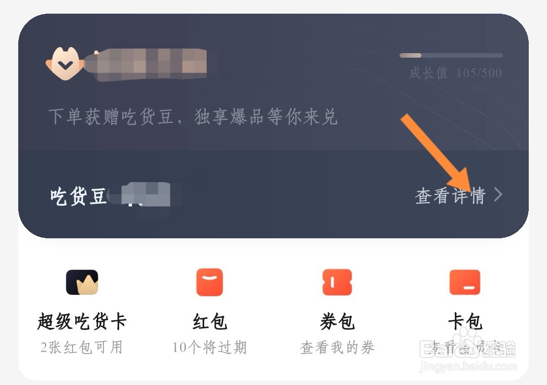The image size is (547, 385).
Task: Open the 吃货豆 balance entry
Action: coord(78,196)
